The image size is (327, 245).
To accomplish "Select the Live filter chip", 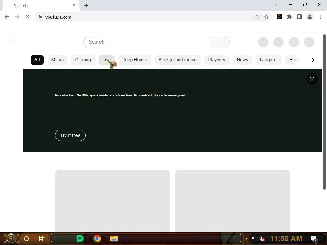I will [106, 60].
